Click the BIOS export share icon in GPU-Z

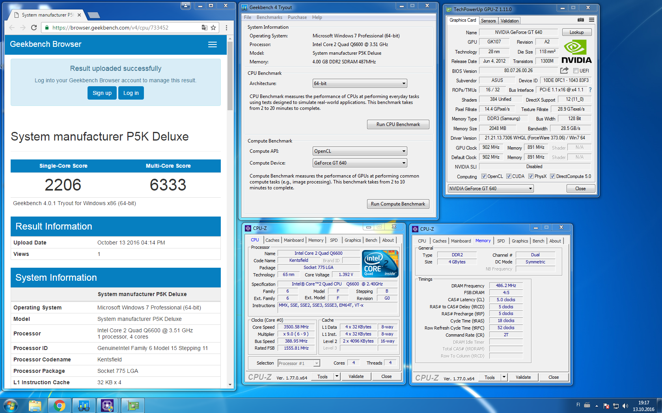(x=564, y=70)
